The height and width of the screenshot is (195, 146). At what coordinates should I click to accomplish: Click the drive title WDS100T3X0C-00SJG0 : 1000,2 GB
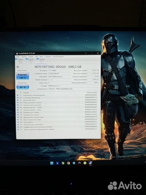58,67
